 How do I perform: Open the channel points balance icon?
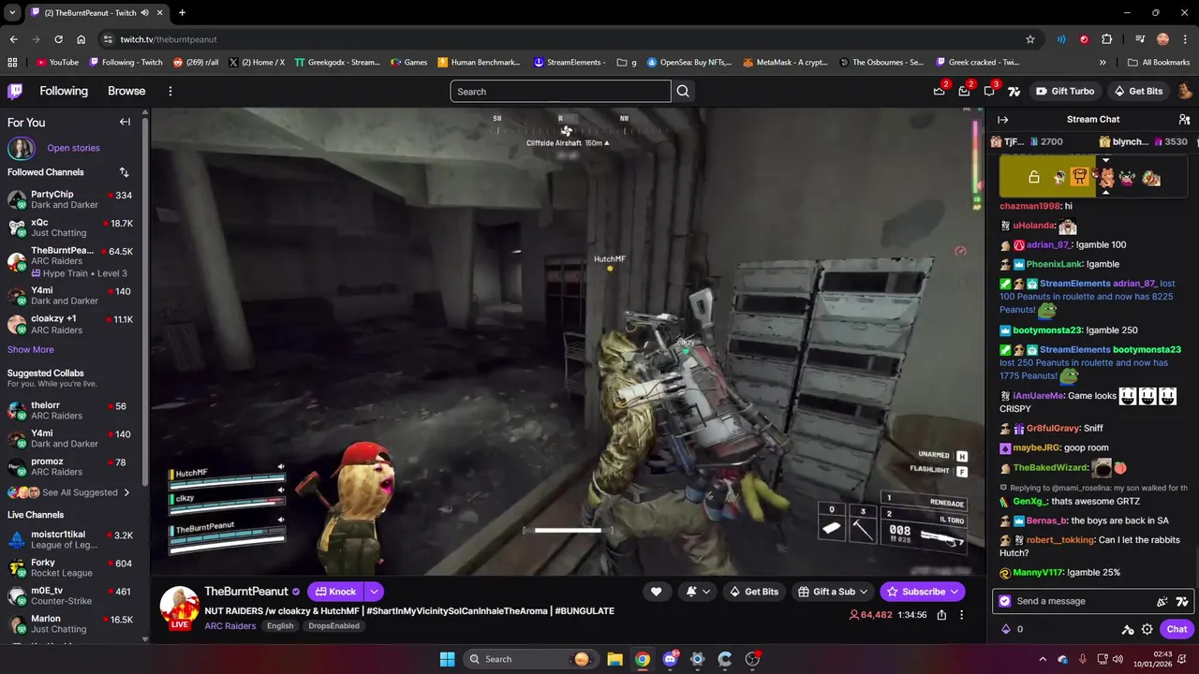(x=1006, y=629)
